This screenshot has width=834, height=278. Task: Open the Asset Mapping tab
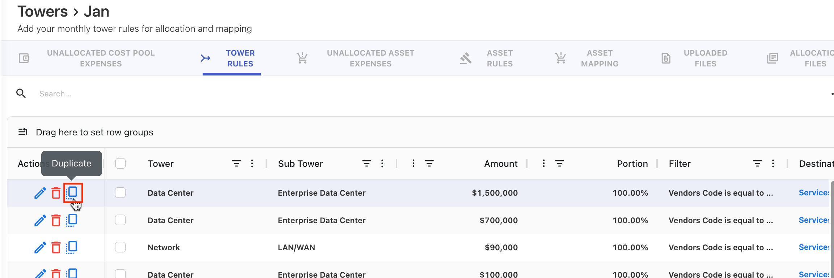coord(600,58)
